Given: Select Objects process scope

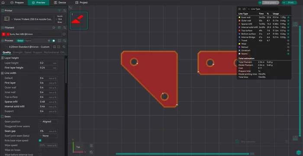Looking at the screenshot, I should pos(28,41).
